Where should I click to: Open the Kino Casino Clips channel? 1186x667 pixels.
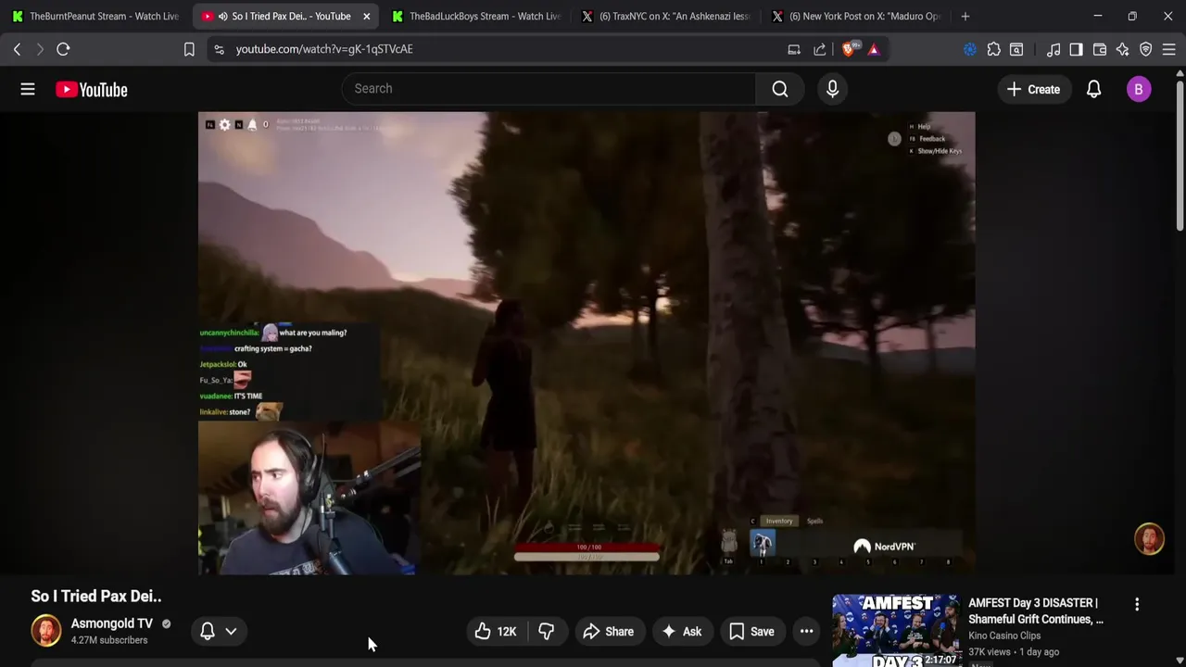click(1004, 636)
